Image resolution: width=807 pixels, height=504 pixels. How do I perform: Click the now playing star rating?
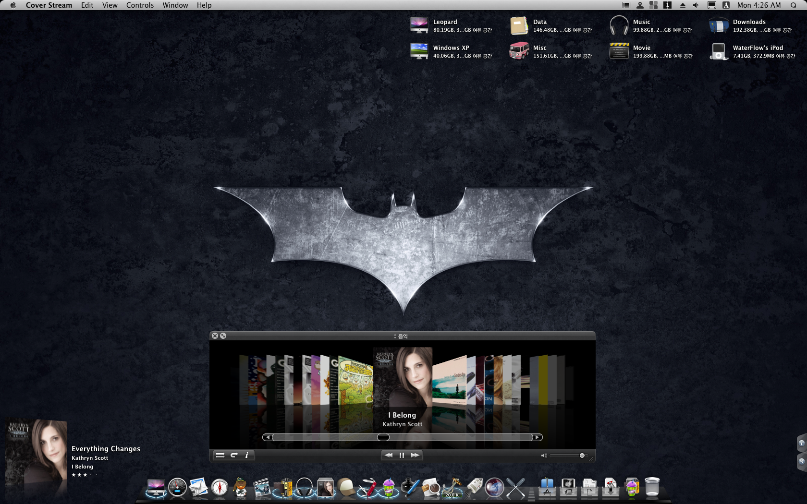[x=85, y=475]
